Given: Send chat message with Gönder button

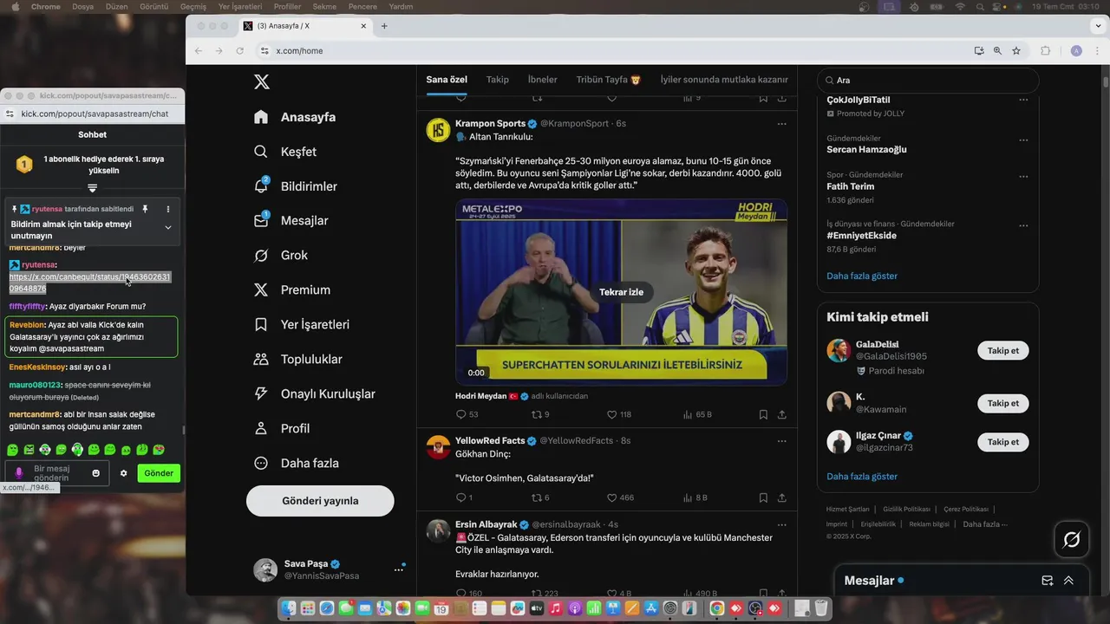Looking at the screenshot, I should point(159,473).
